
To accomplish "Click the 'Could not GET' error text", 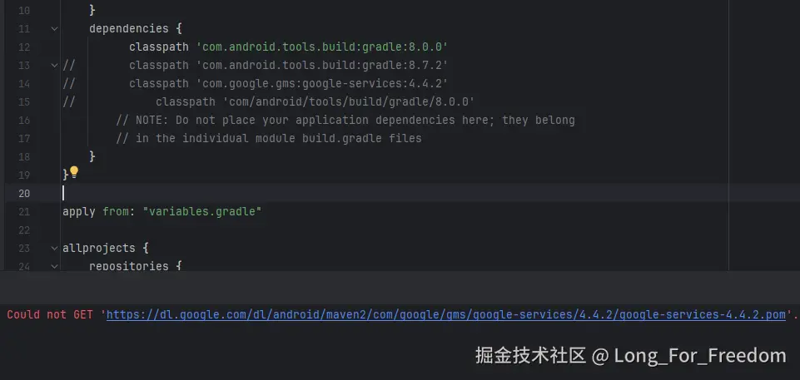I will pos(50,315).
